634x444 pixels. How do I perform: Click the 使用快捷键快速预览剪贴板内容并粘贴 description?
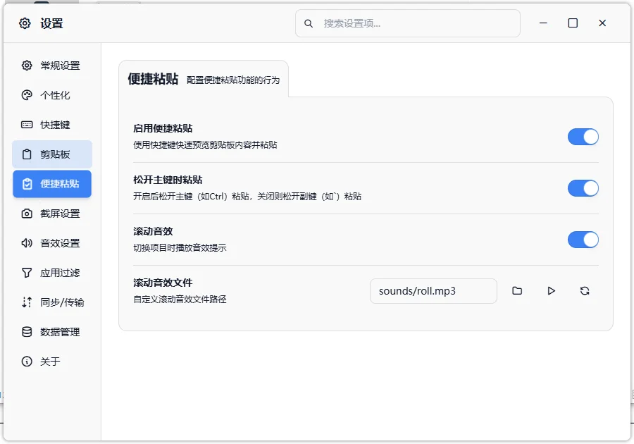tap(205, 144)
